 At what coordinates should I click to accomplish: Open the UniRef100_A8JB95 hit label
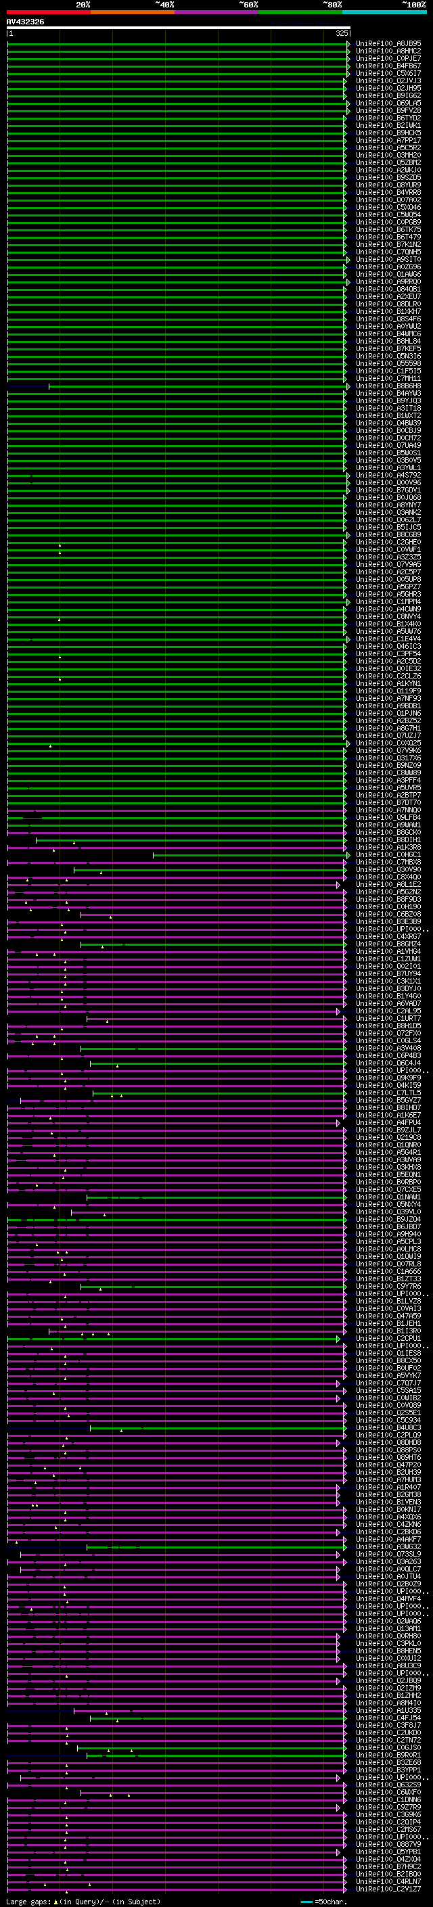click(388, 44)
